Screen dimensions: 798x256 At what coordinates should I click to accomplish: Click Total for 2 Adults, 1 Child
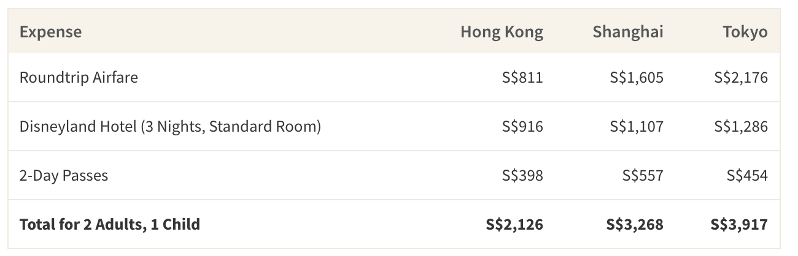click(110, 225)
